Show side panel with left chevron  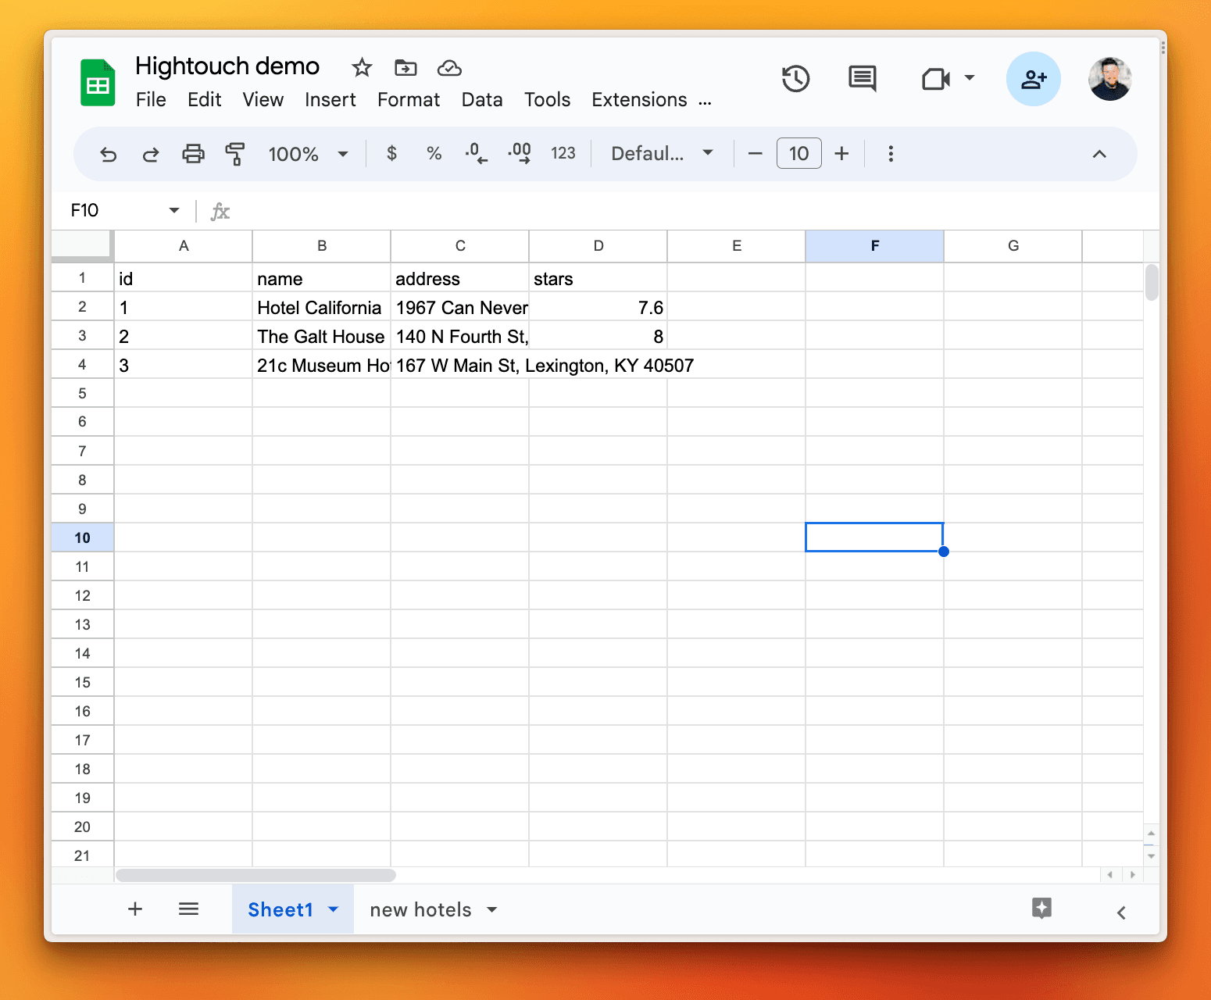pyautogui.click(x=1121, y=912)
